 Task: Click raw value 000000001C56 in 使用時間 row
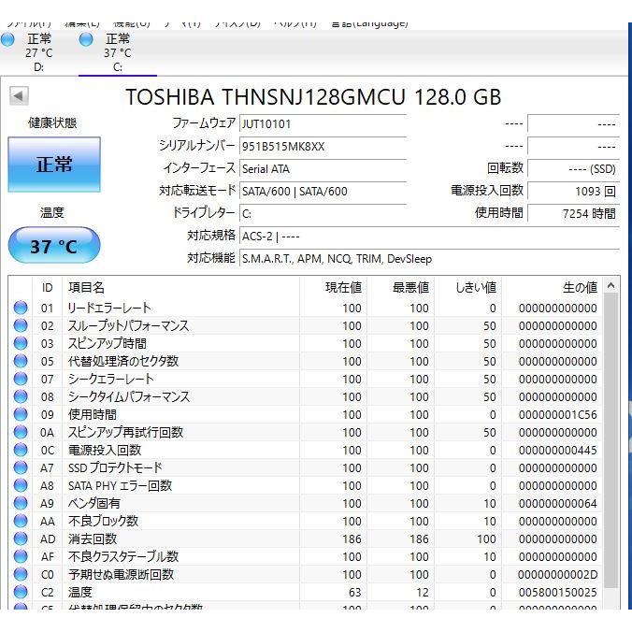coord(558,415)
